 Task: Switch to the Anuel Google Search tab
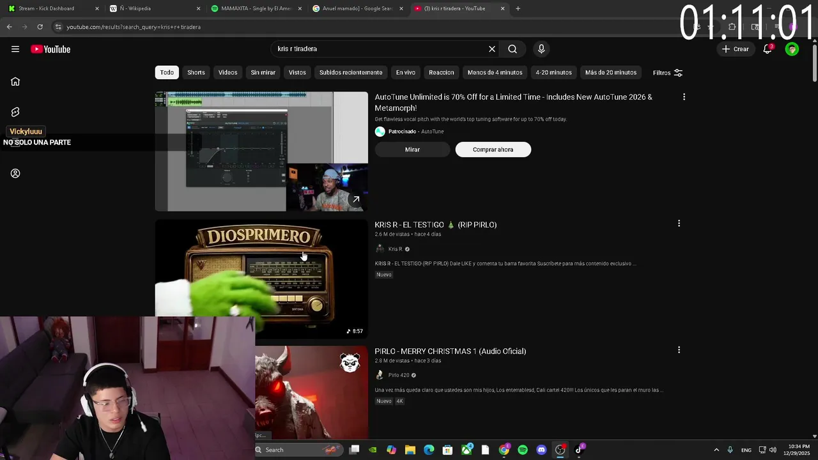(x=357, y=8)
